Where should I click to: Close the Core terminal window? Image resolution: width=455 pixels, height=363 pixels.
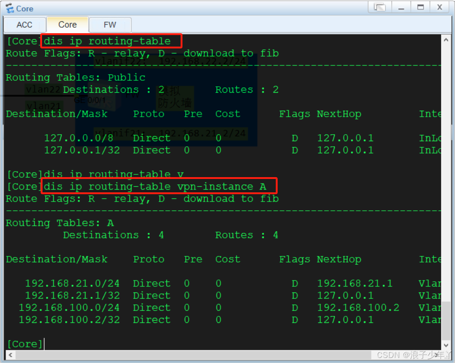pyautogui.click(x=440, y=7)
